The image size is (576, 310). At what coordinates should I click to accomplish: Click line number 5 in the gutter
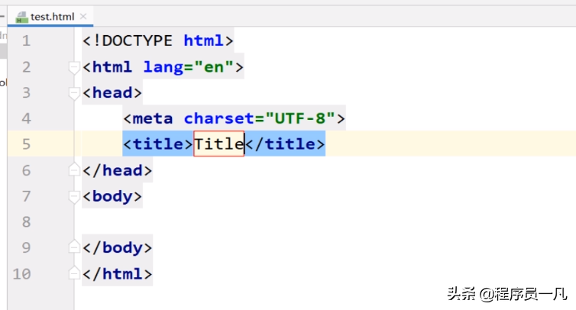point(27,144)
